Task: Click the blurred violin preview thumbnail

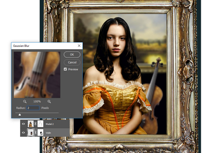Action: [37, 74]
